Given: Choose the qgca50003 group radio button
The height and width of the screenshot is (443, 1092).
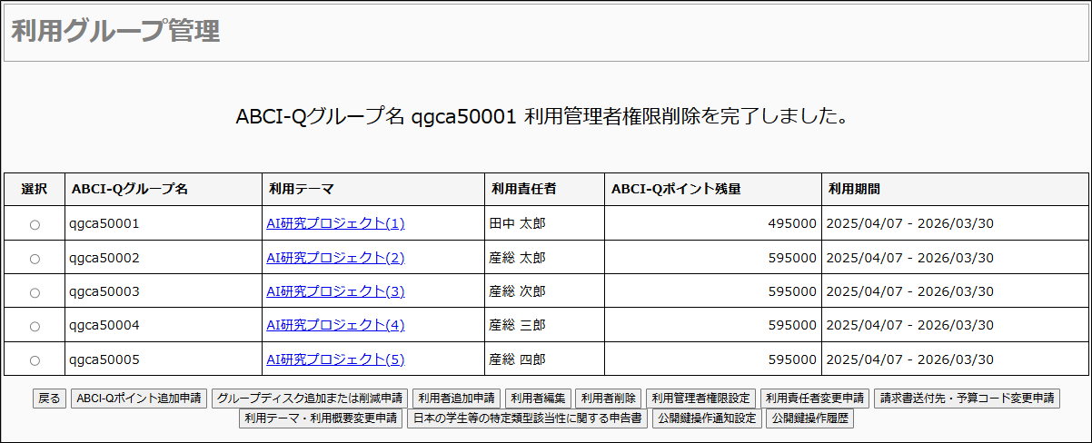Looking at the screenshot, I should pos(35,292).
